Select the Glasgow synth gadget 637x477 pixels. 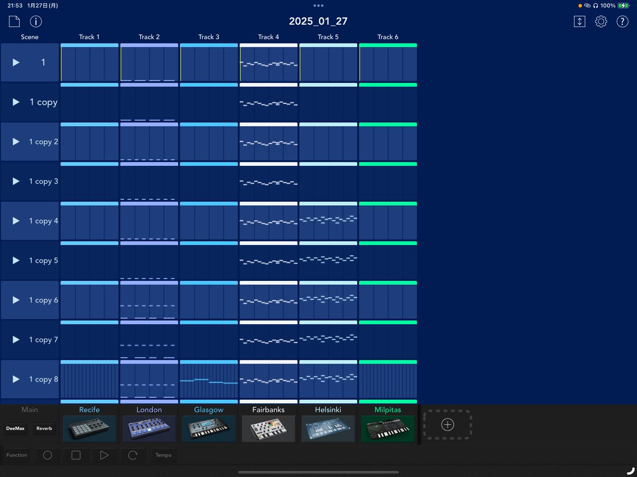pos(209,428)
